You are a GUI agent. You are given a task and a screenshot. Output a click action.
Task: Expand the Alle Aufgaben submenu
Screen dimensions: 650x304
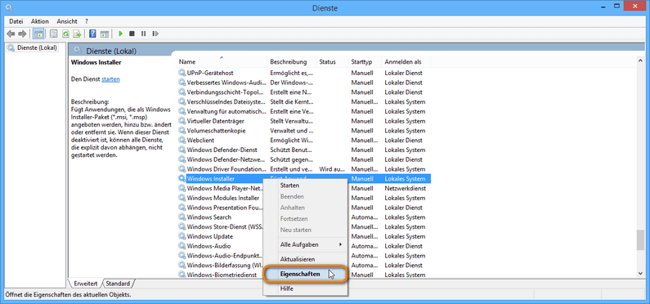[306, 245]
